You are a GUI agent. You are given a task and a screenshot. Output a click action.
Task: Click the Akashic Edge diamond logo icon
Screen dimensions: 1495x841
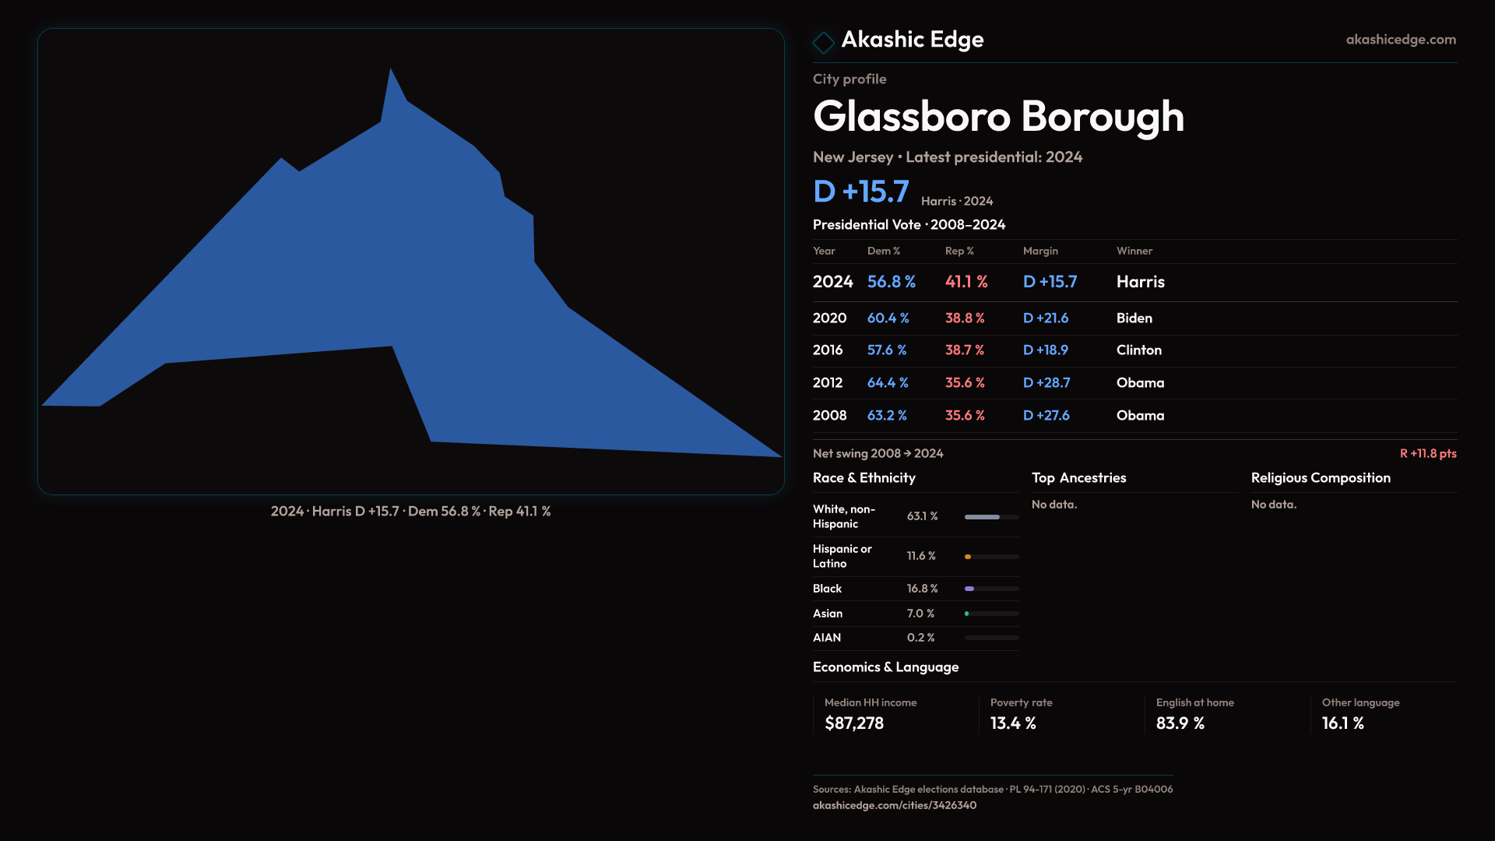pyautogui.click(x=823, y=42)
